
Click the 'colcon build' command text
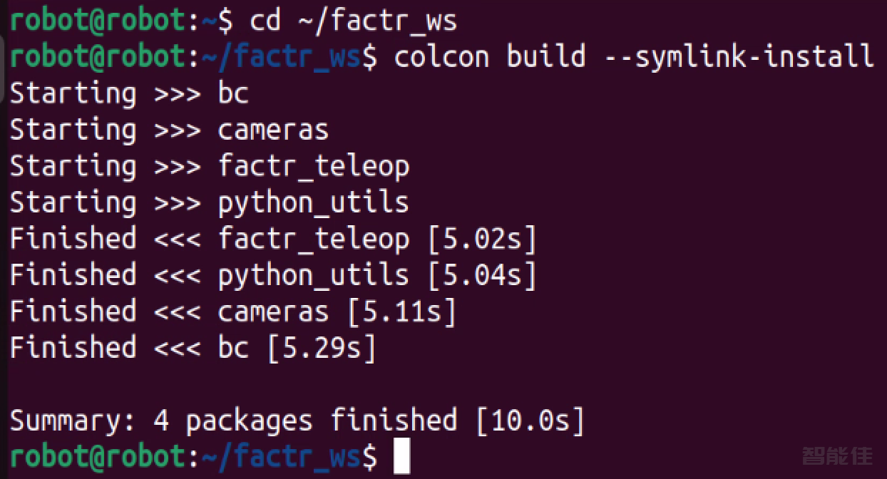point(489,57)
